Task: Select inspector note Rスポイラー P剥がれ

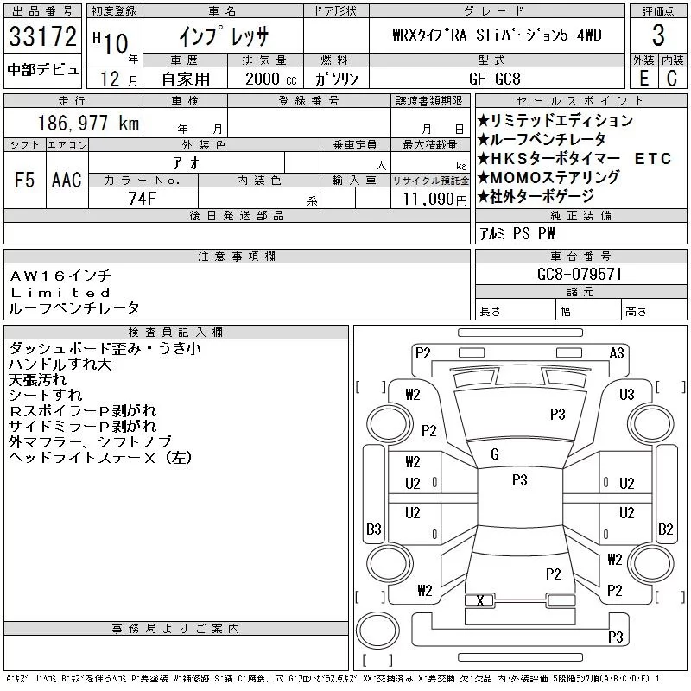Action: tap(82, 411)
